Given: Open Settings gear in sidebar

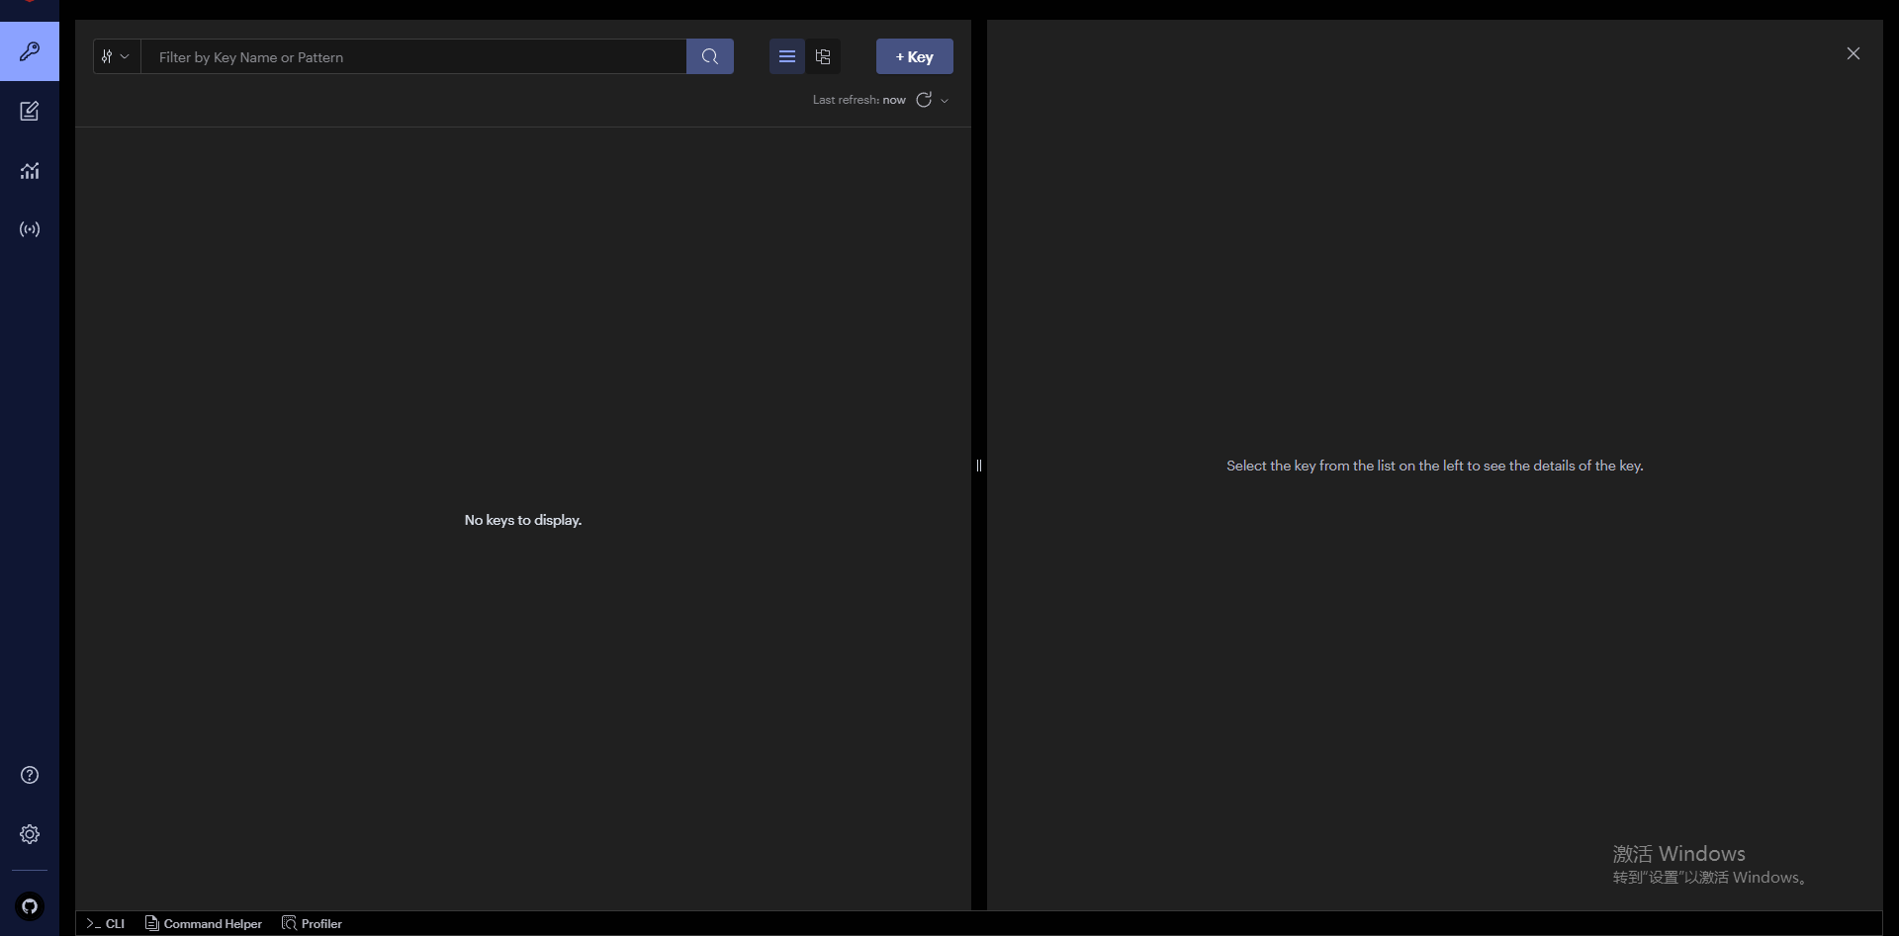Looking at the screenshot, I should pyautogui.click(x=30, y=834).
